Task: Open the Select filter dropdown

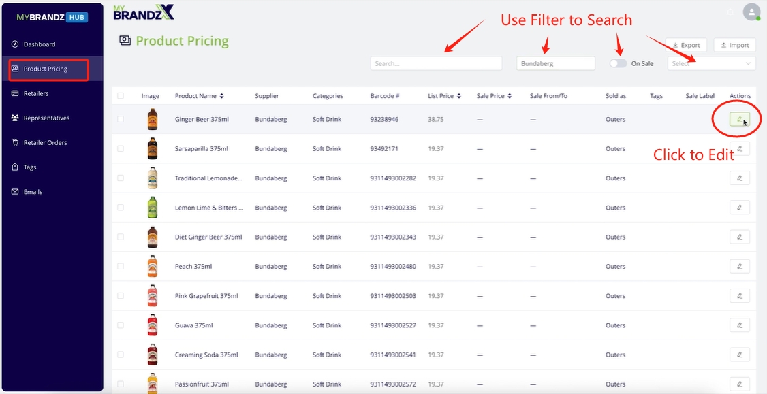Action: point(711,63)
